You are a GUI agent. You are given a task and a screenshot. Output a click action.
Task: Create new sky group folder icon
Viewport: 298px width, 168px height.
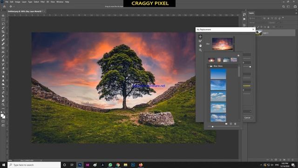coord(226,124)
